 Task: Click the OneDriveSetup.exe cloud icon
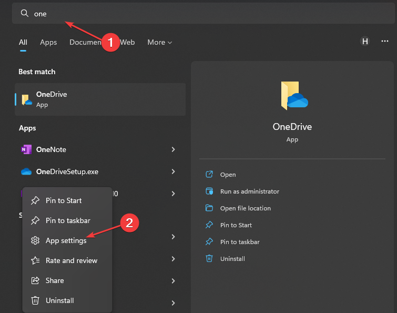[x=26, y=171]
